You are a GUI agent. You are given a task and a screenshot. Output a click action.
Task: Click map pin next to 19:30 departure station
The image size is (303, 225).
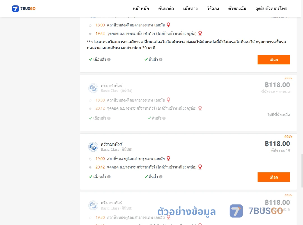coord(169,217)
